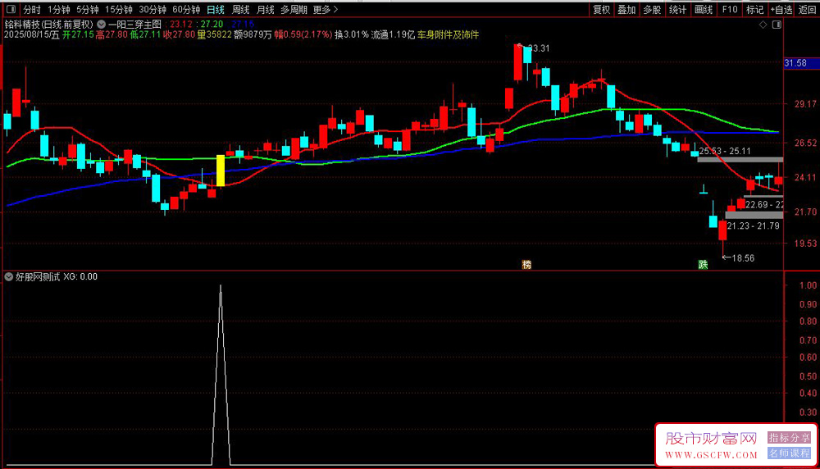Viewport: 820px width, 469px height.
Task: Click the 叠加 overlay button
Action: [626, 9]
